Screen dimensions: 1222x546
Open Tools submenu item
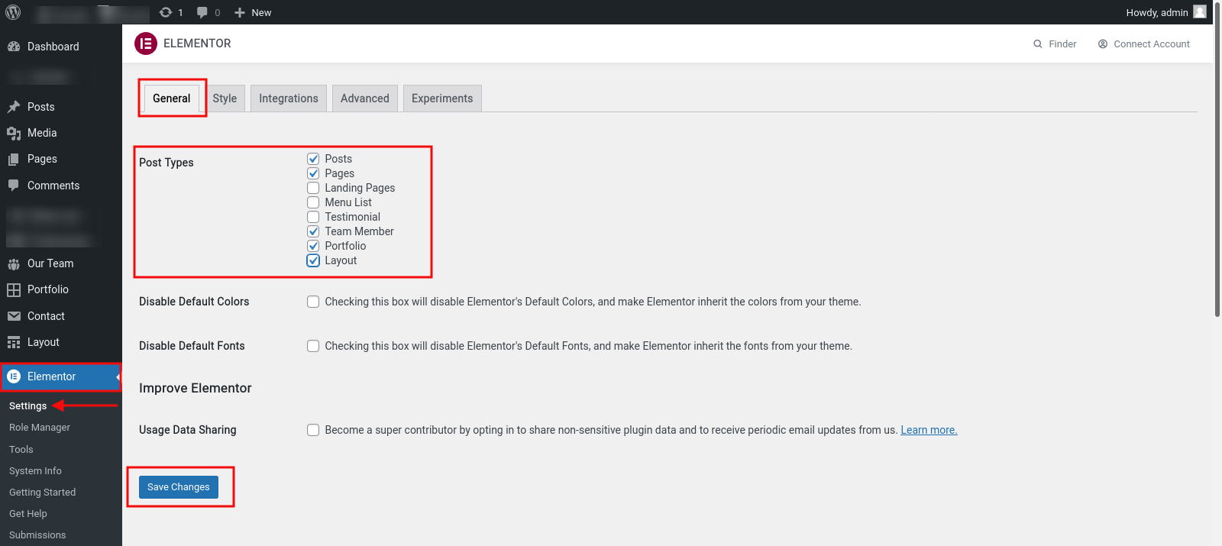coord(21,450)
